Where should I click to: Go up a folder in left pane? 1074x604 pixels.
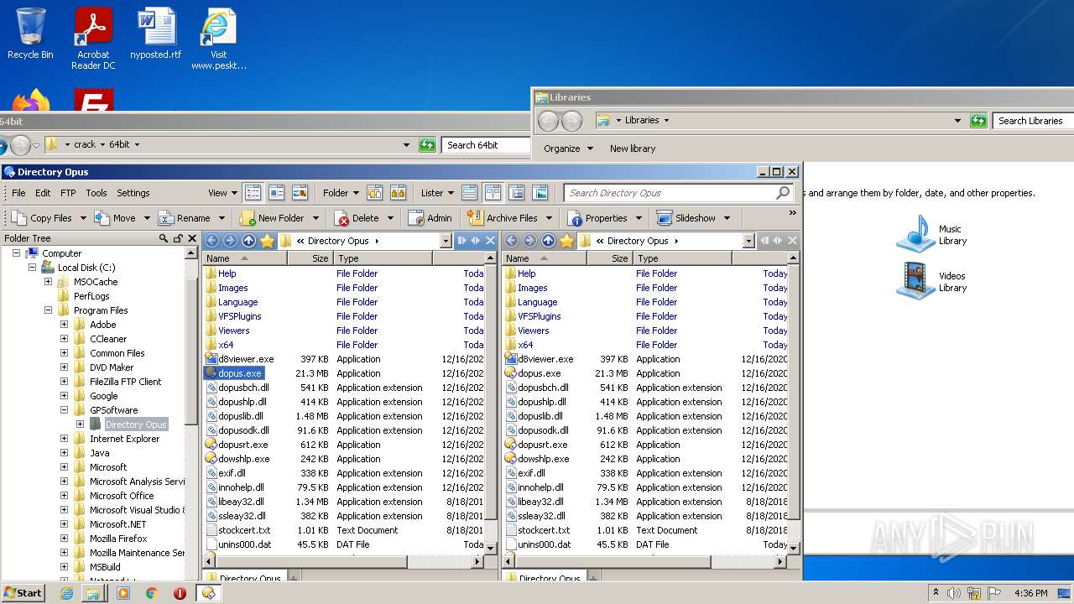[249, 241]
